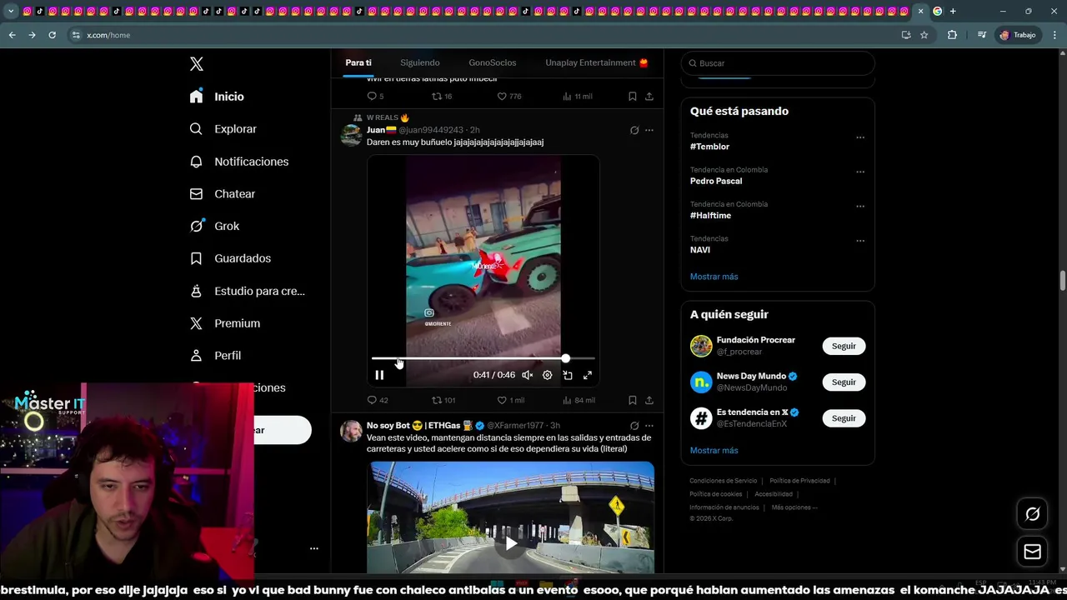
Task: Open the NAVI trend
Action: [x=700, y=250]
